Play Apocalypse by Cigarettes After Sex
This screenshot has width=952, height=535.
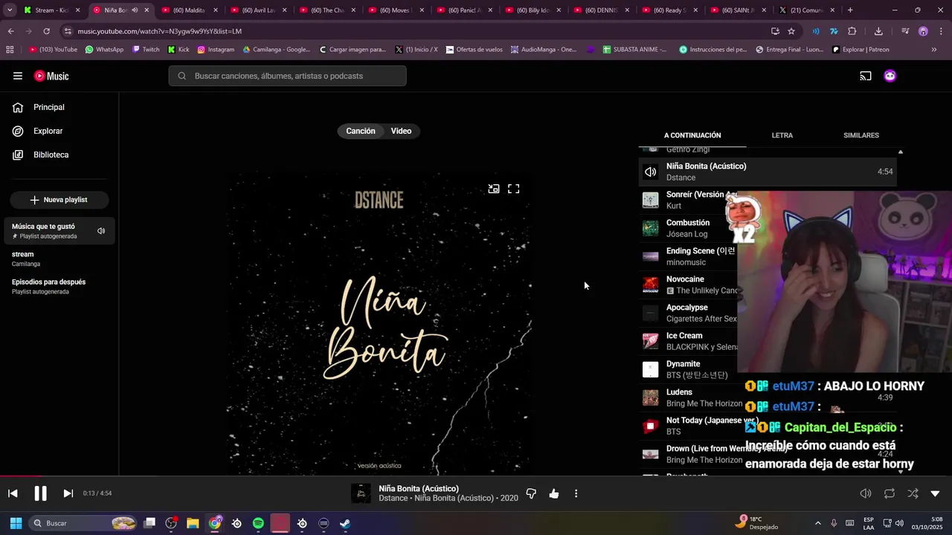pyautogui.click(x=688, y=313)
